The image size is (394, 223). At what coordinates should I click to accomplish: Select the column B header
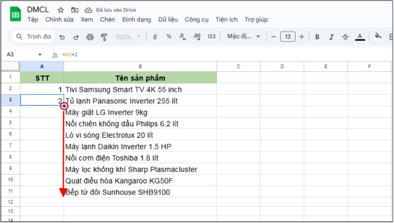[x=140, y=66]
